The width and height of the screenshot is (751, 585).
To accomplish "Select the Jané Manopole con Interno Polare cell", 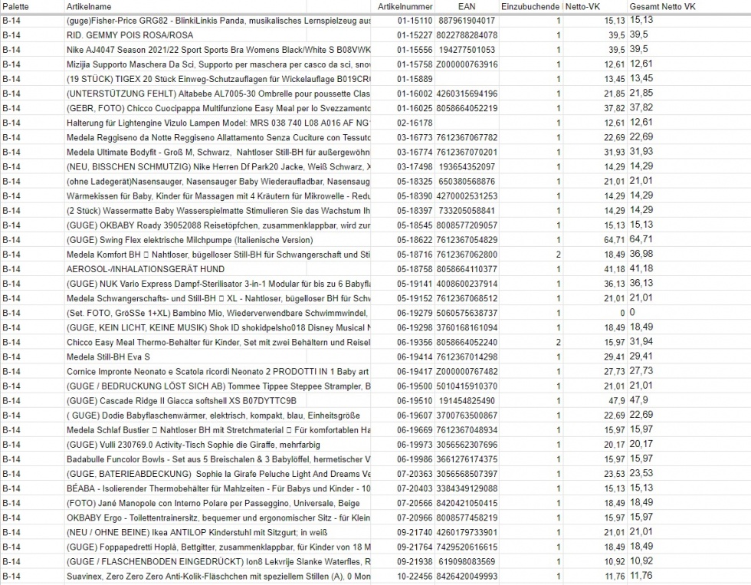I will pos(218,503).
